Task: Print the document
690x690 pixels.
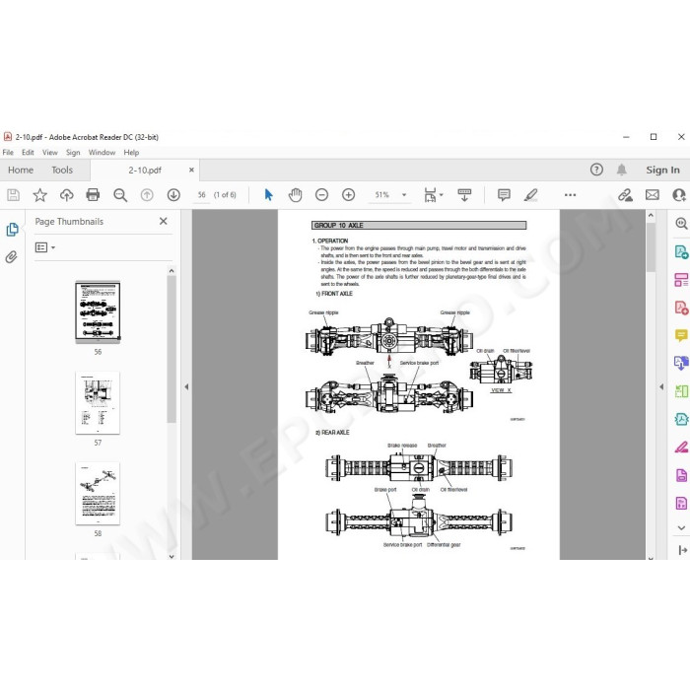Action: pos(93,194)
